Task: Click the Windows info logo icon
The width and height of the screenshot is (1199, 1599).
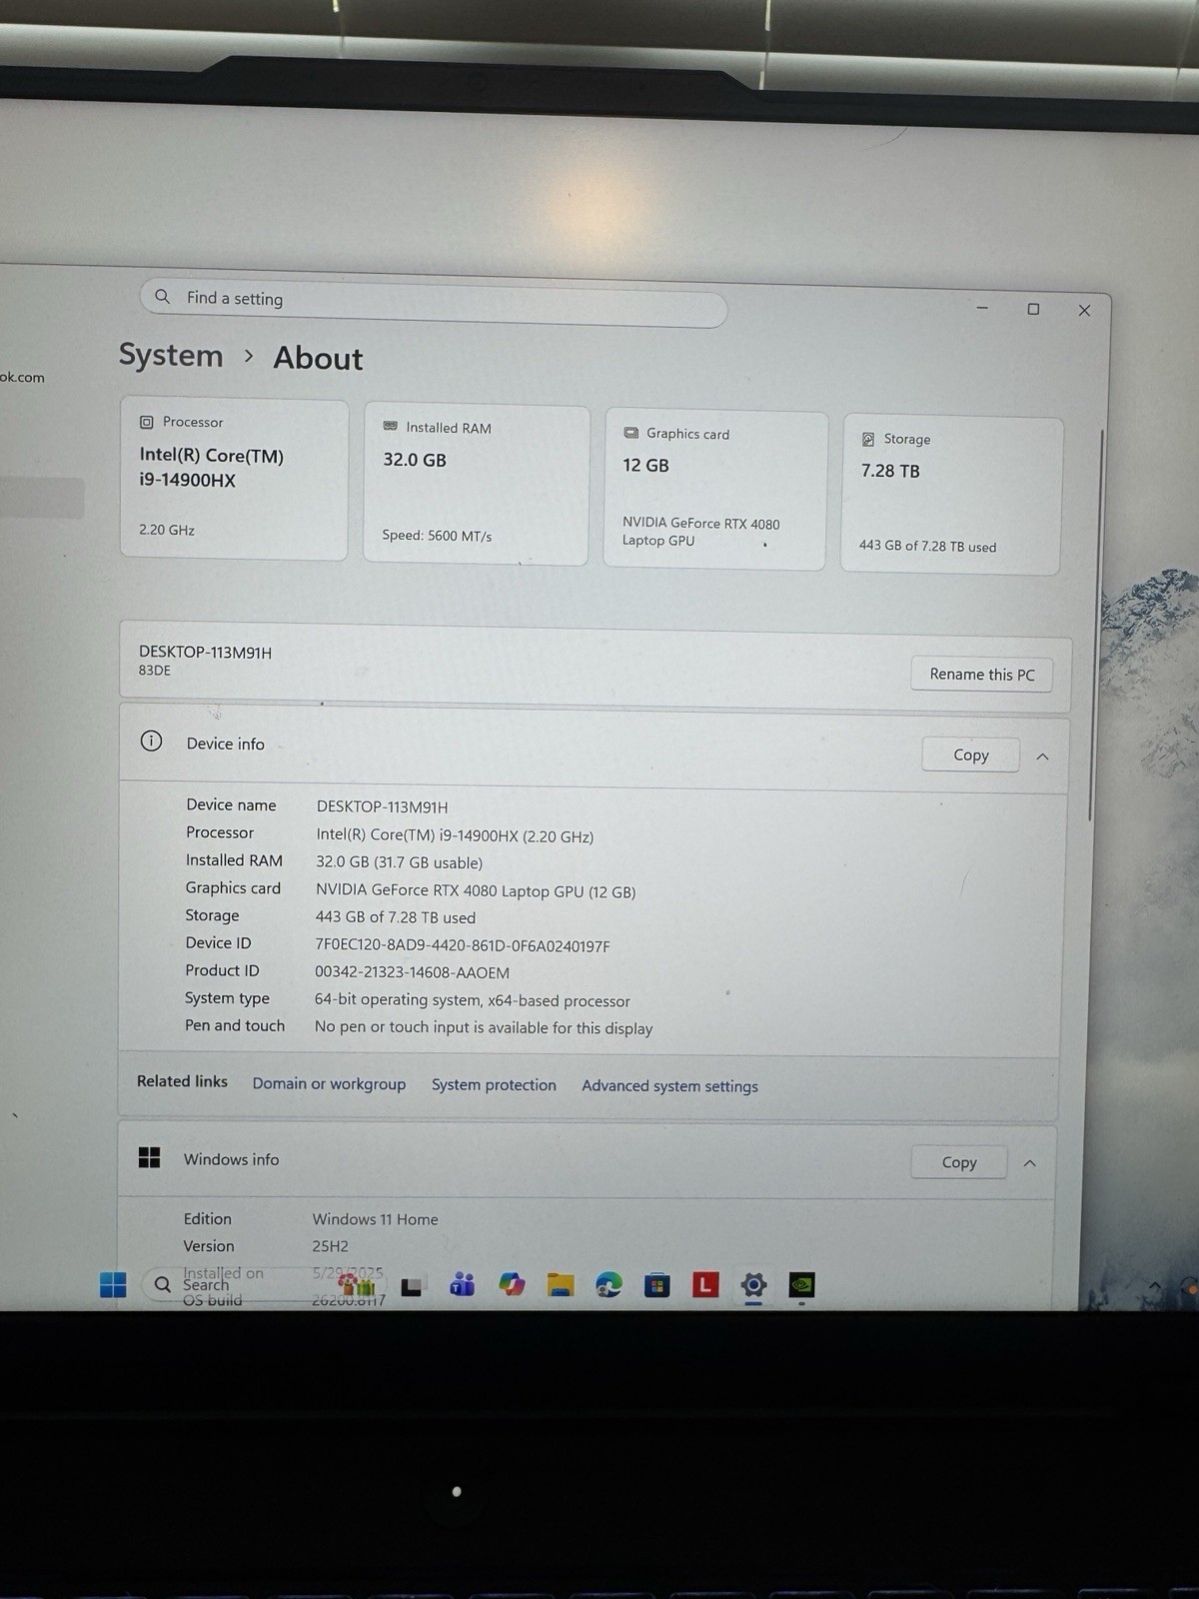Action: 149,1157
